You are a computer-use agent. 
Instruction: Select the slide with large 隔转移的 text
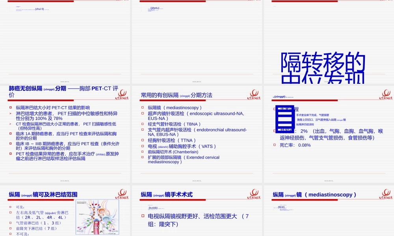(329, 41)
